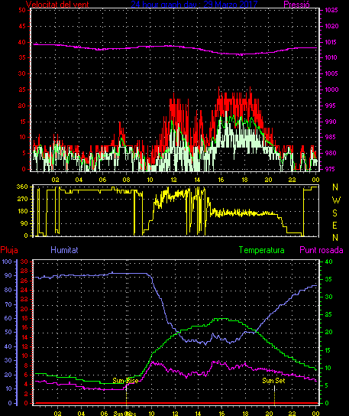
Task: Click the 'E' compass direction label
Action: point(334,226)
